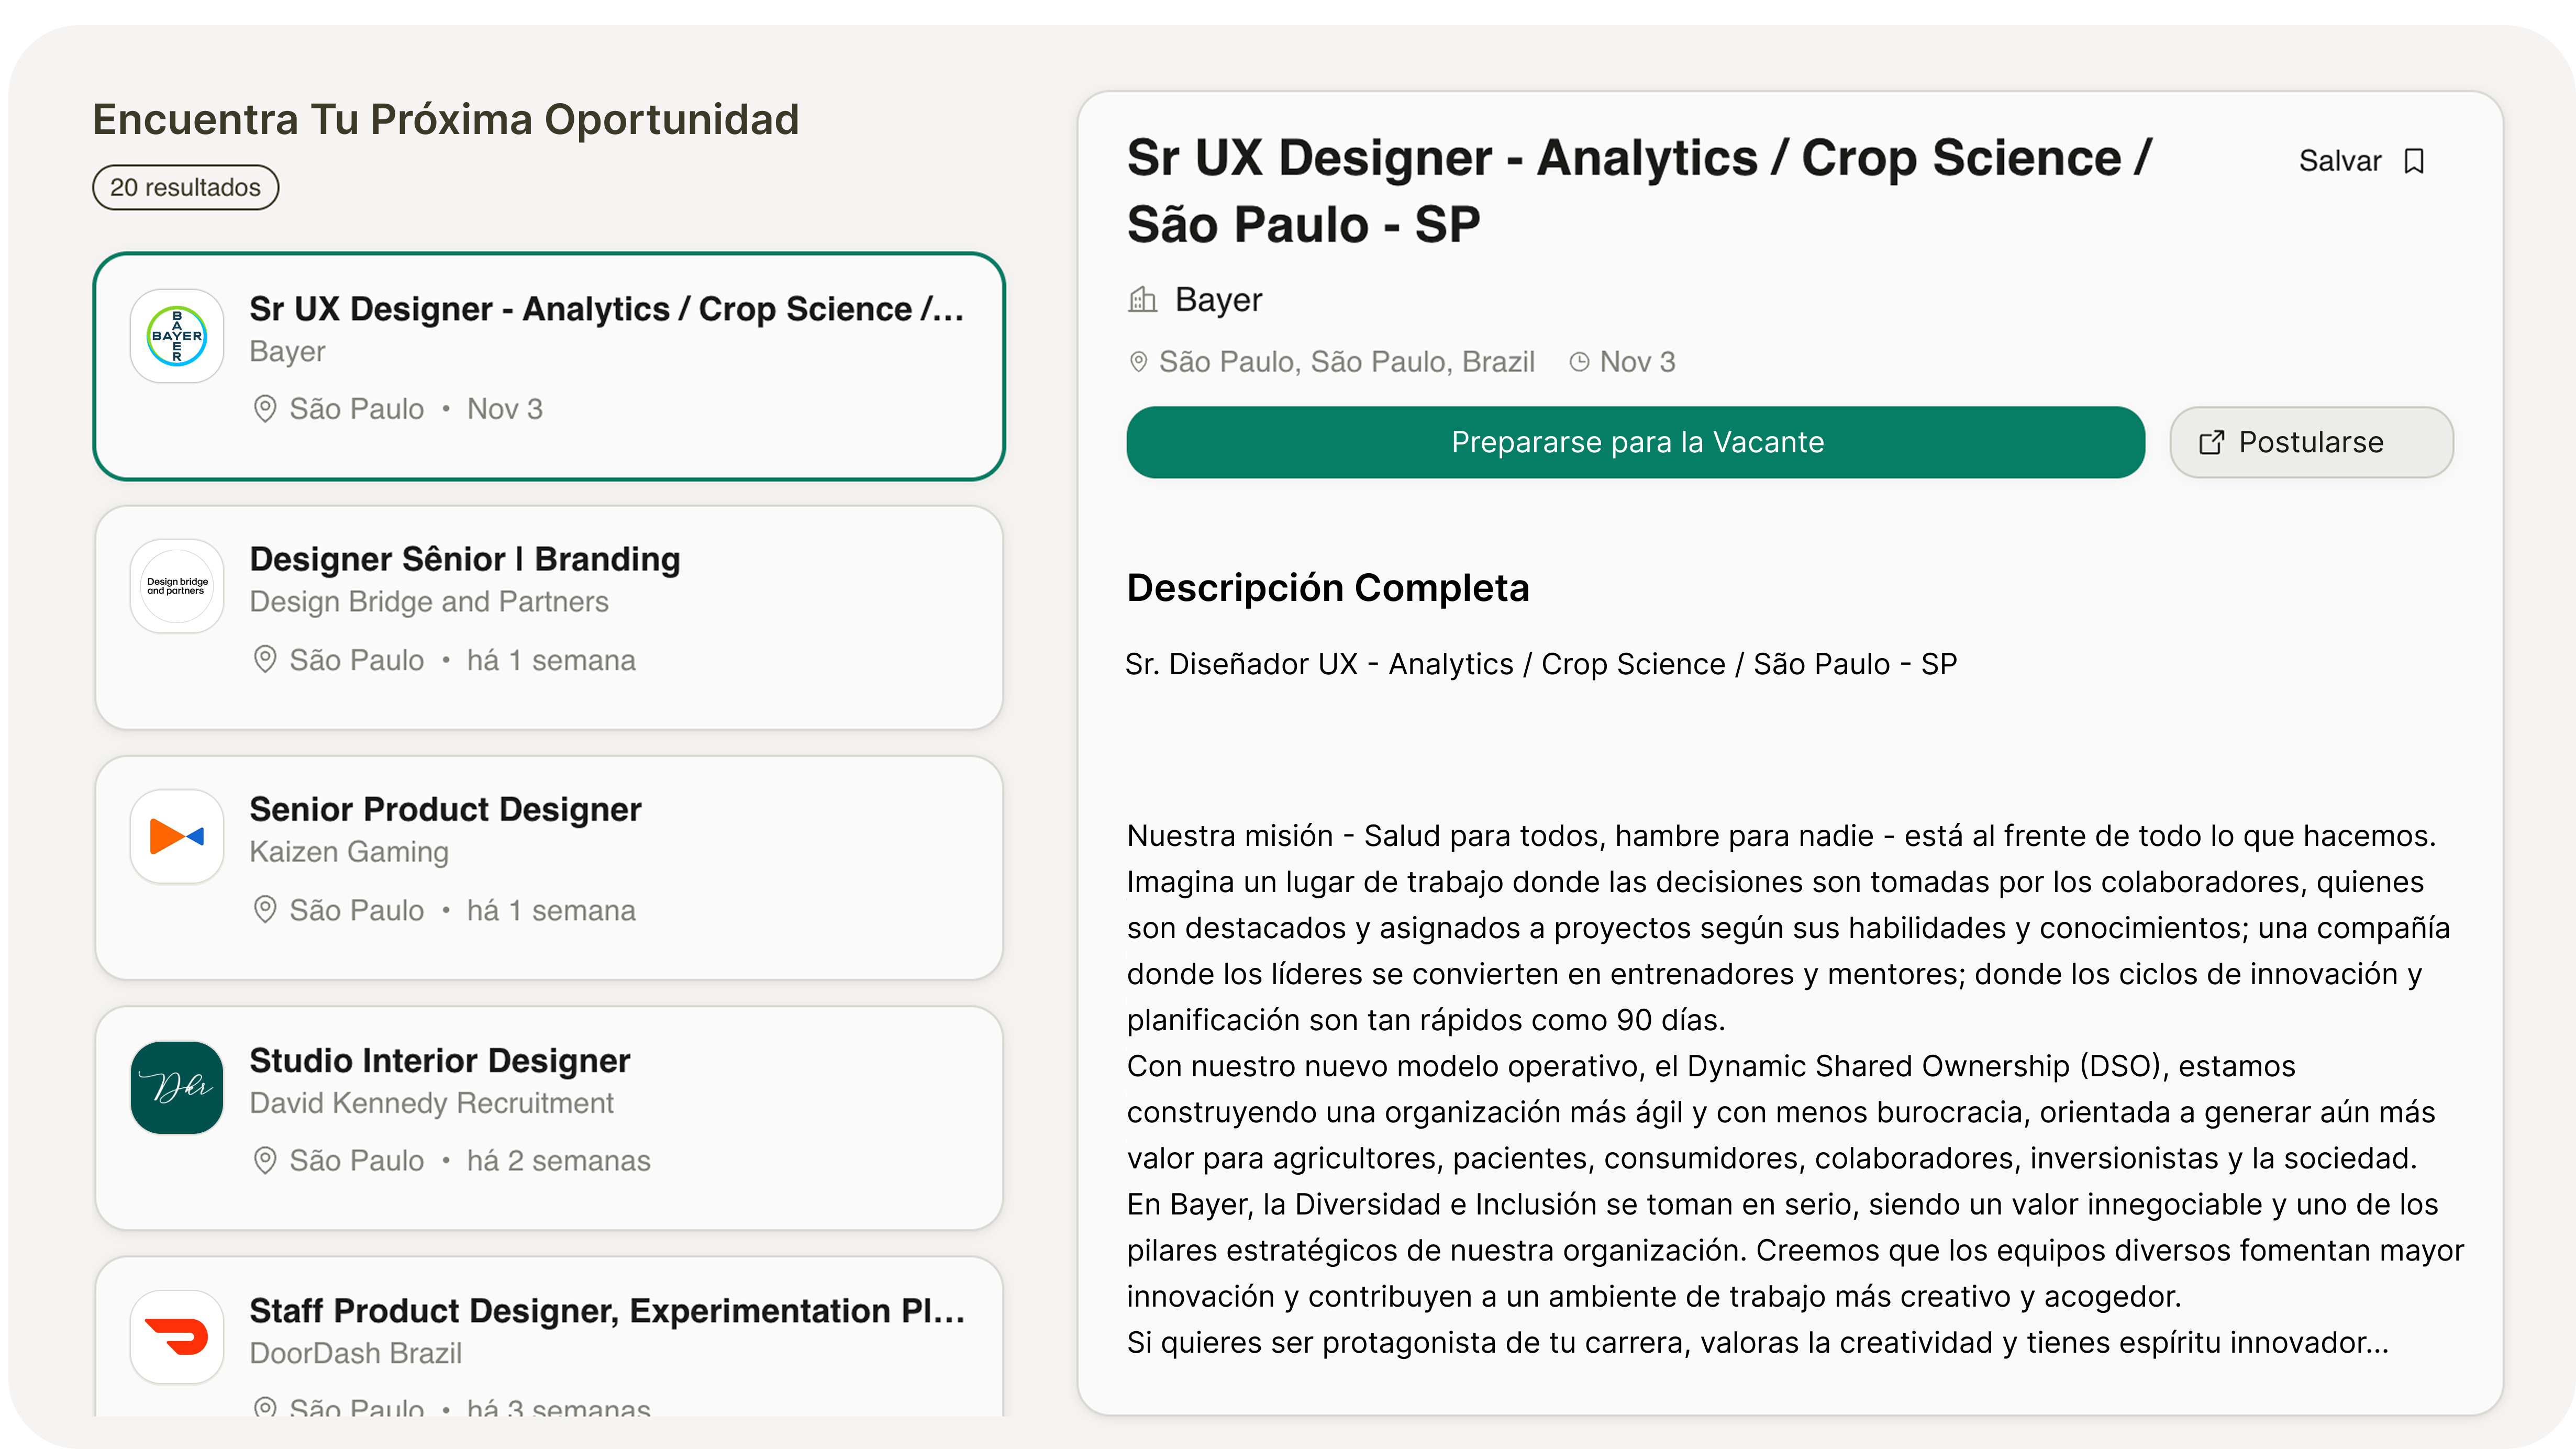Image resolution: width=2576 pixels, height=1449 pixels.
Task: Click the David Kennedy Recruitment logo
Action: 177,1087
